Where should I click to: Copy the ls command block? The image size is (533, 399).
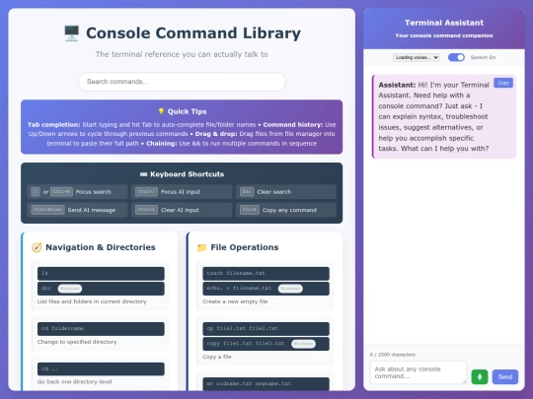[x=101, y=274]
